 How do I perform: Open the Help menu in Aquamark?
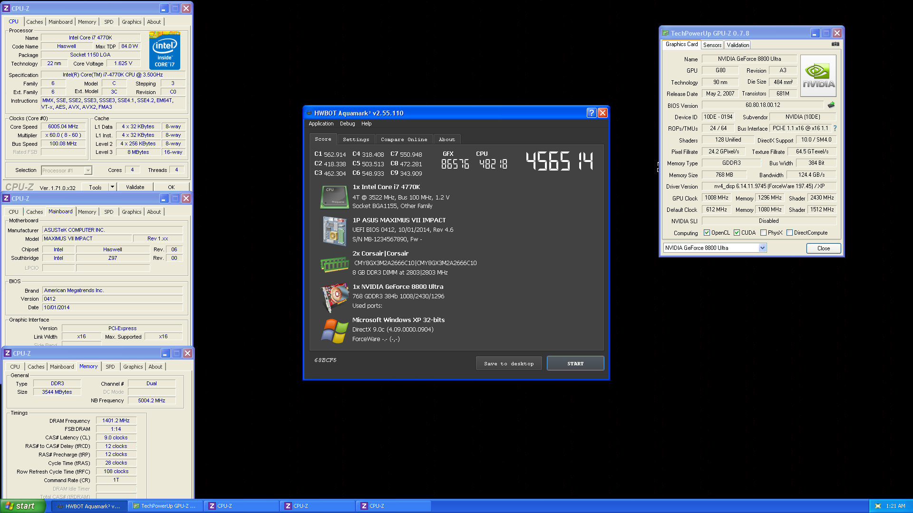coord(366,123)
